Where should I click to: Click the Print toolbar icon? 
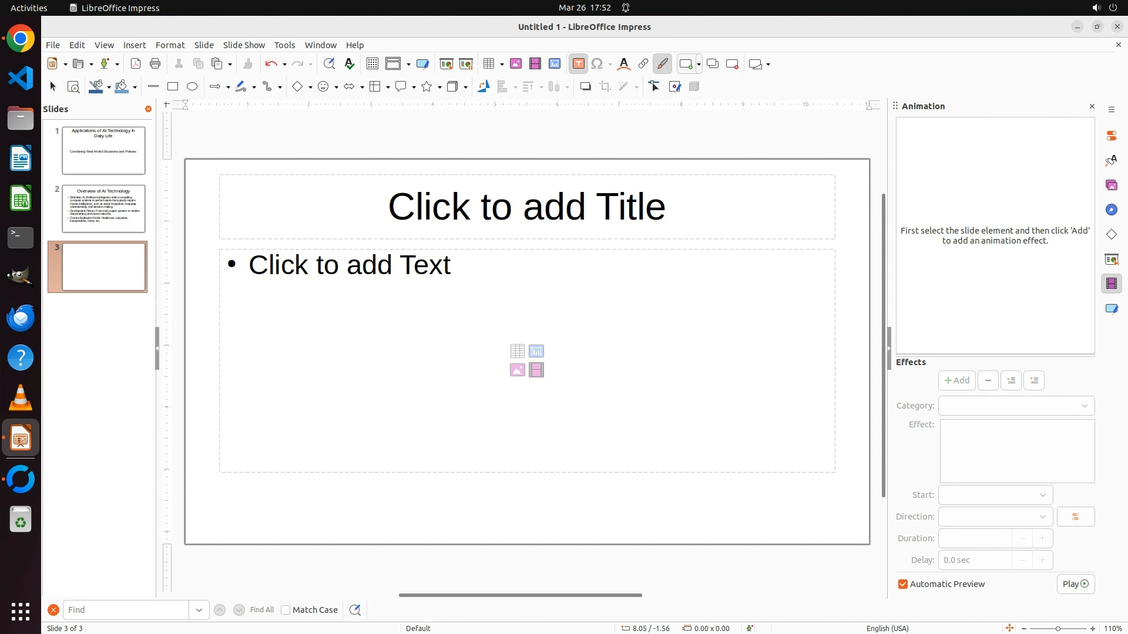point(155,64)
